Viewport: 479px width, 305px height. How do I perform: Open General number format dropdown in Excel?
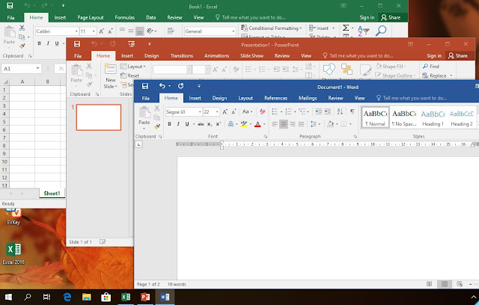[x=234, y=31]
